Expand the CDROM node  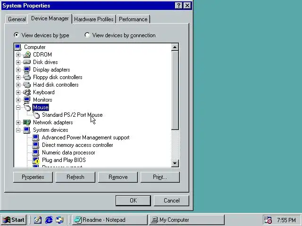tap(18, 55)
